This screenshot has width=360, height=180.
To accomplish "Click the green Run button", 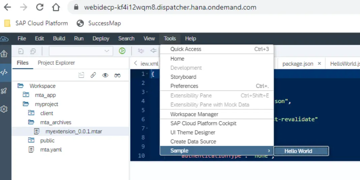I will pos(122,51).
